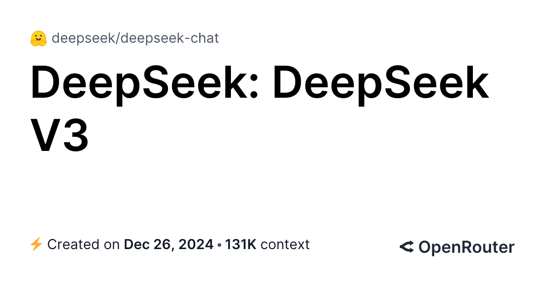Click the second DeepSeek in the title

(381, 84)
